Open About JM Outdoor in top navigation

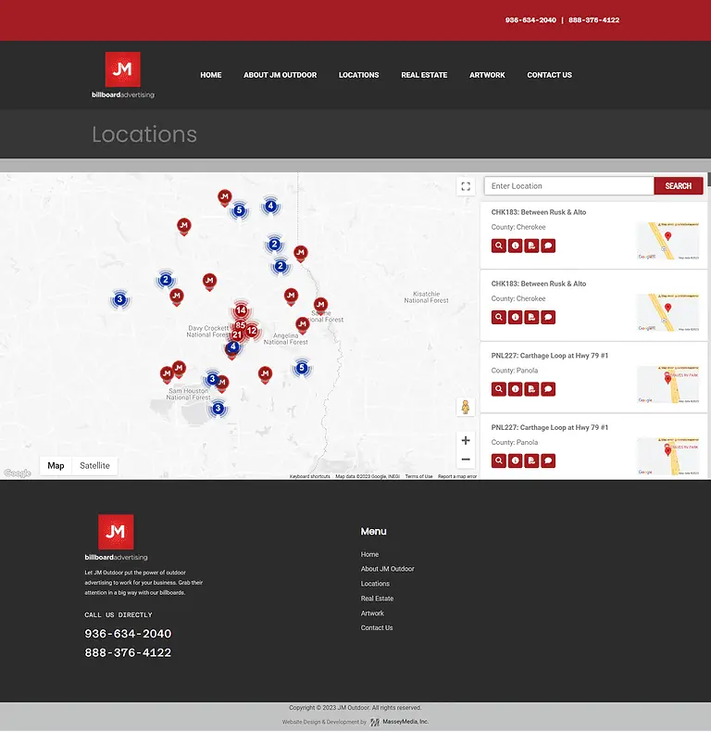pos(280,75)
